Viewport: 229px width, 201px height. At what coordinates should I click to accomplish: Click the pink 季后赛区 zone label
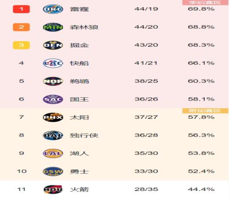(x=205, y=3)
